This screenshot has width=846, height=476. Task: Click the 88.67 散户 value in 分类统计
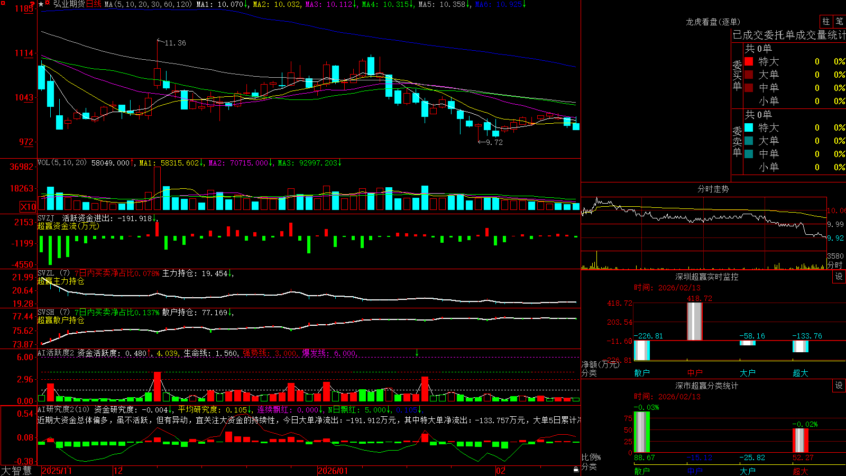[644, 457]
